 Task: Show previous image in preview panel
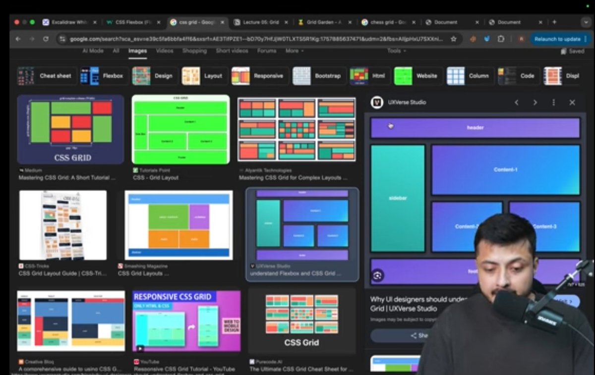[x=517, y=103]
